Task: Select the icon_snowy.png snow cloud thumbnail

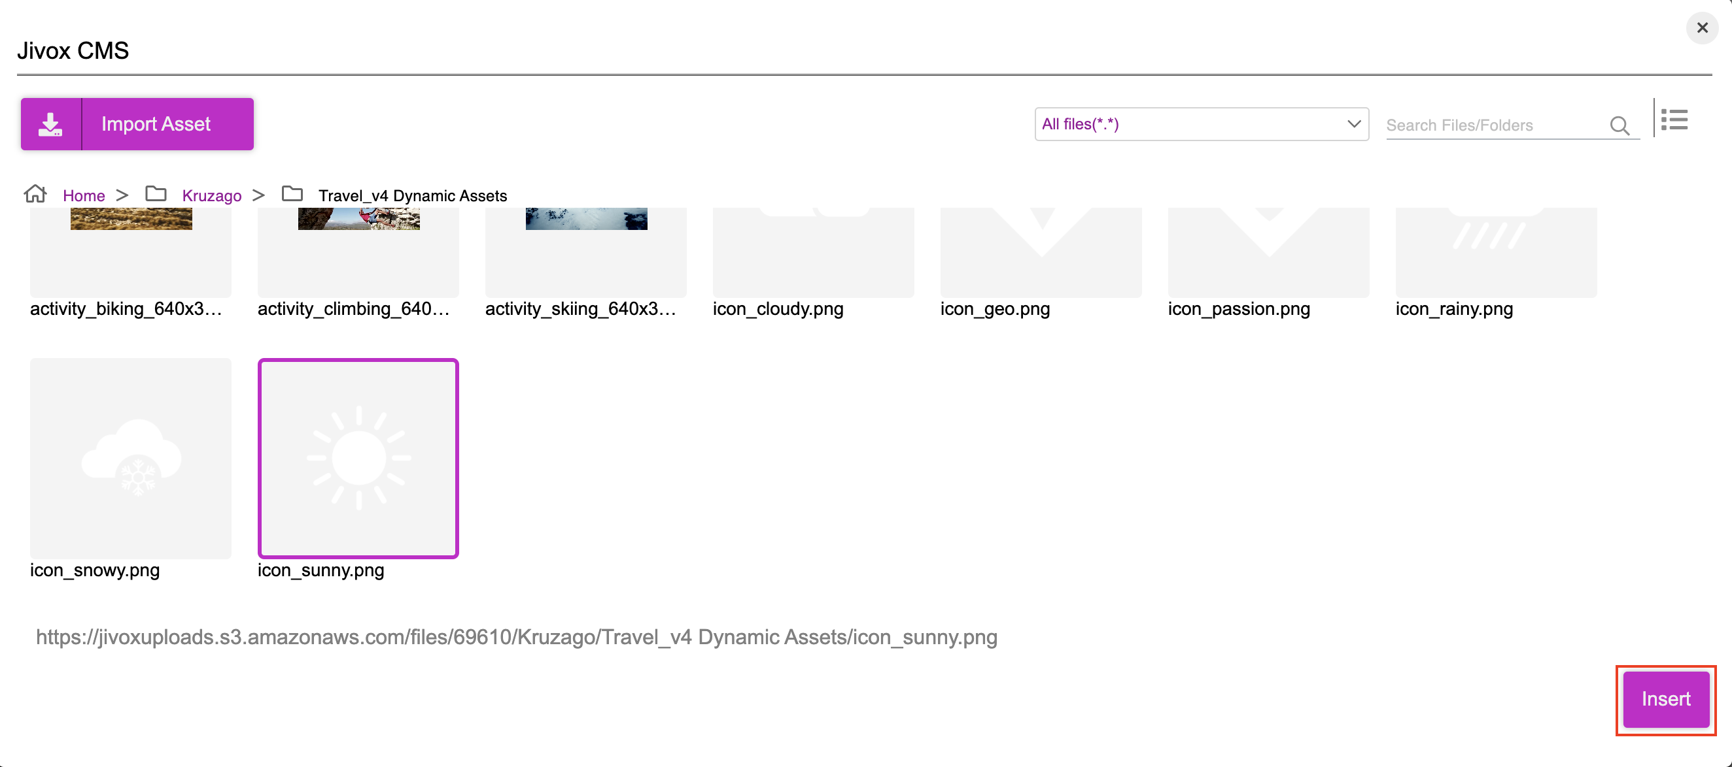Action: tap(130, 458)
